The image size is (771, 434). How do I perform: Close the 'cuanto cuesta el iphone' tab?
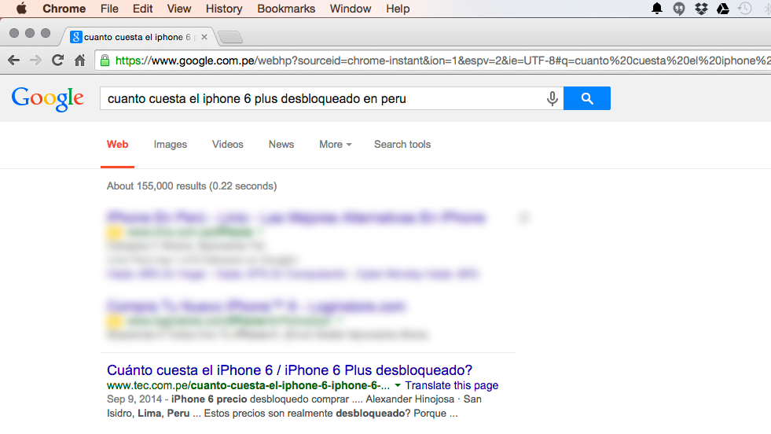tap(204, 37)
